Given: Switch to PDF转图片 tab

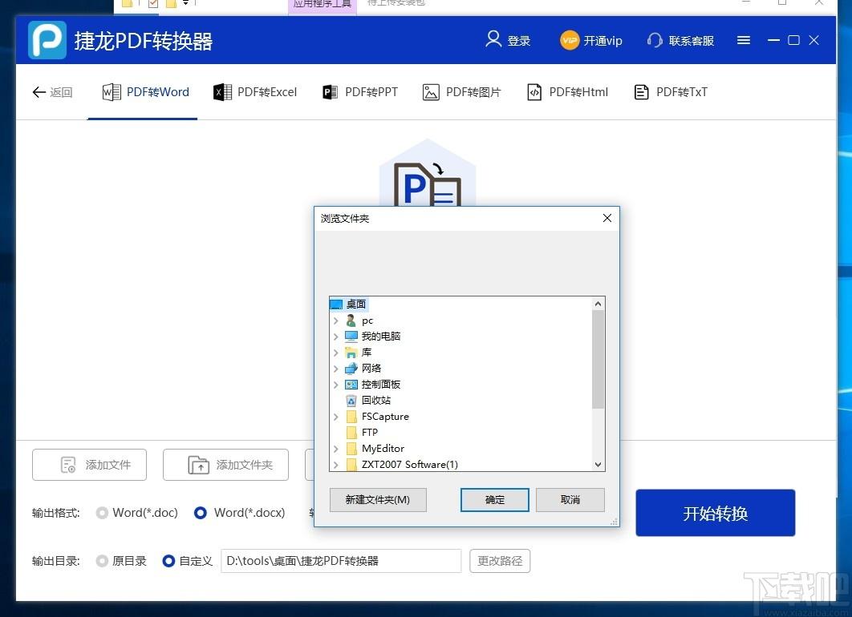Looking at the screenshot, I should point(461,92).
